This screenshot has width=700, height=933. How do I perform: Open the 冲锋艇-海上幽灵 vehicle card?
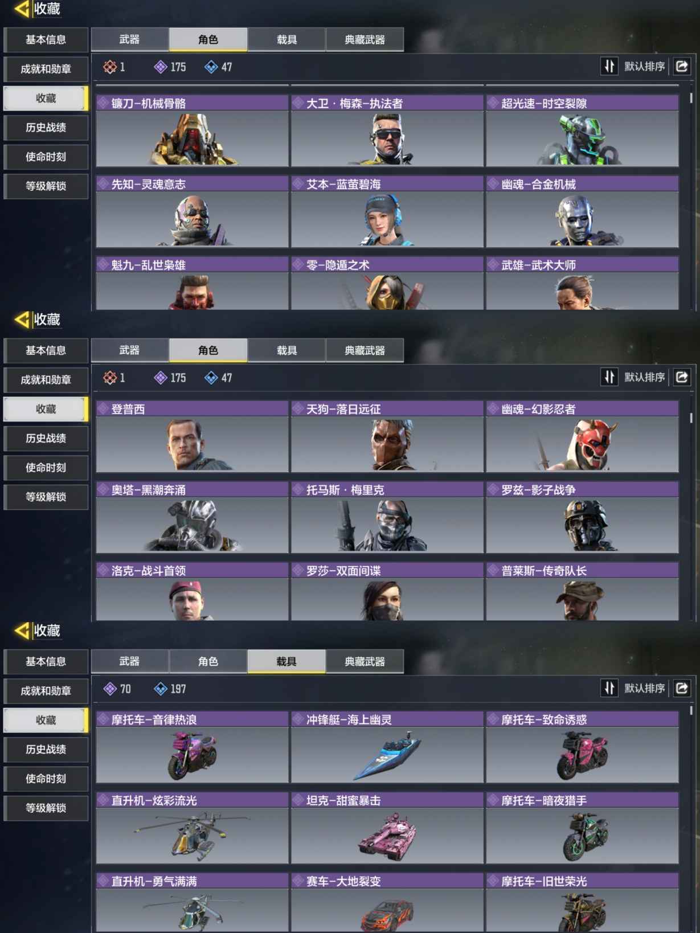pyautogui.click(x=387, y=747)
